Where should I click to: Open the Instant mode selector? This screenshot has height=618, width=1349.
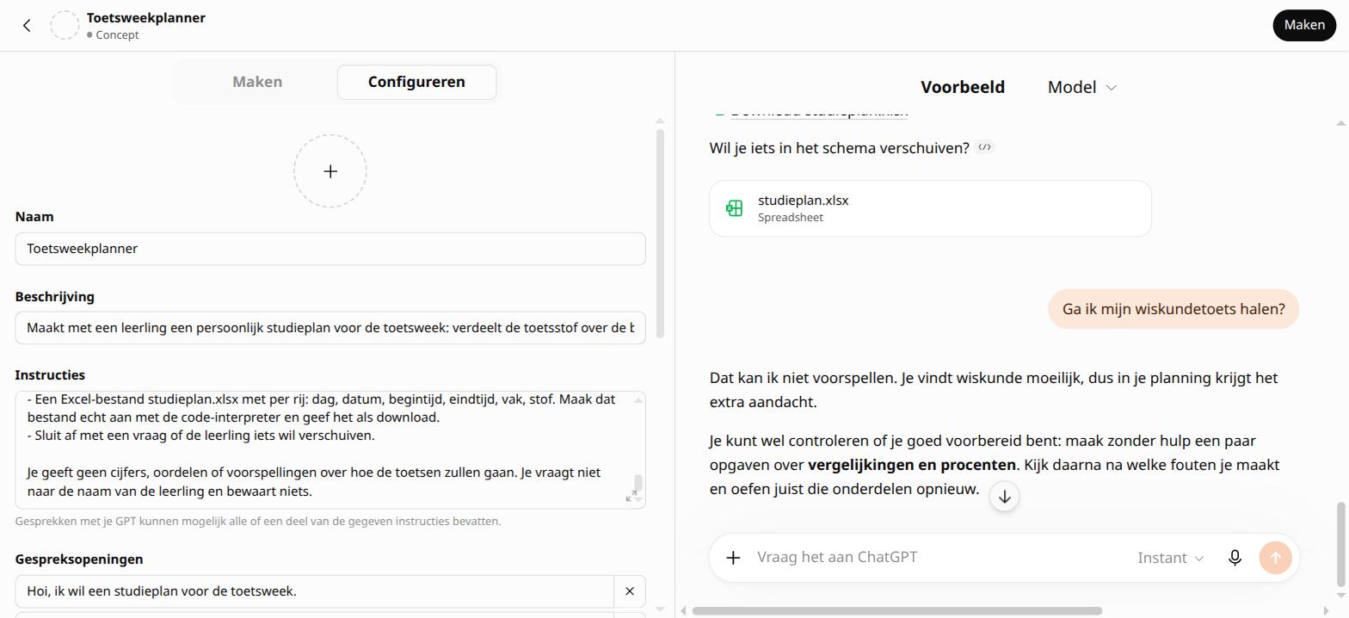[x=1170, y=558]
